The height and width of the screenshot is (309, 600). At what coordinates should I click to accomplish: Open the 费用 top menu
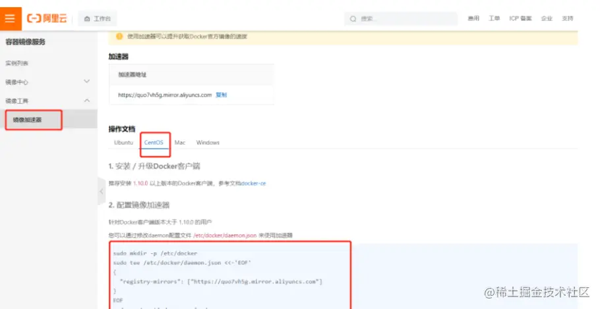coord(473,18)
